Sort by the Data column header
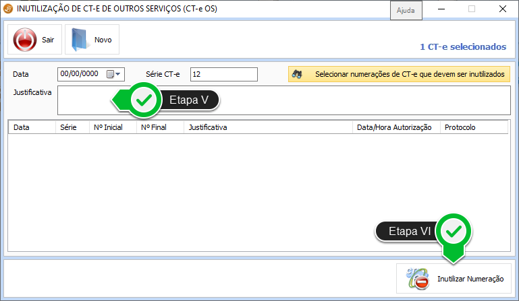Image resolution: width=519 pixels, height=301 pixels. [31, 127]
